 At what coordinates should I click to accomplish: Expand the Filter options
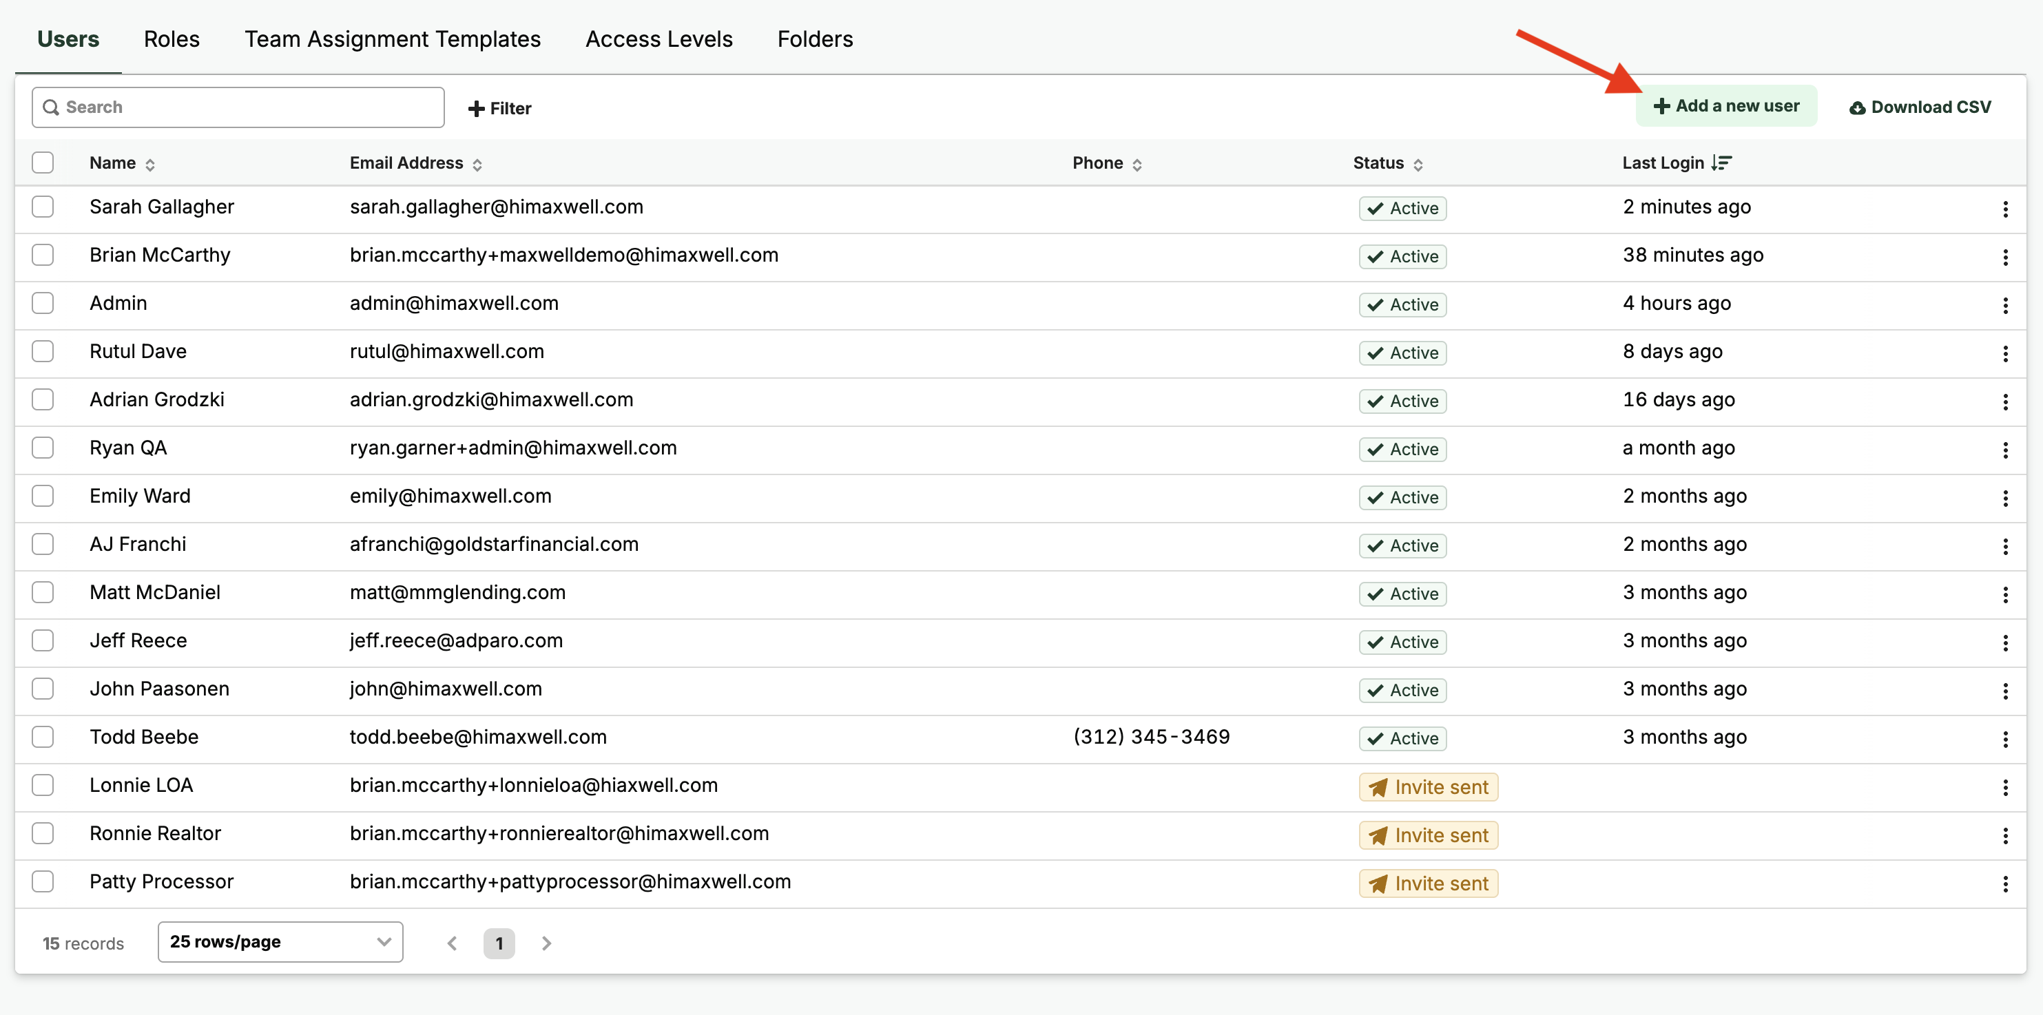click(x=499, y=108)
